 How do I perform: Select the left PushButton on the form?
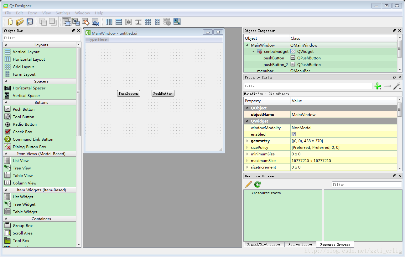tap(128, 93)
